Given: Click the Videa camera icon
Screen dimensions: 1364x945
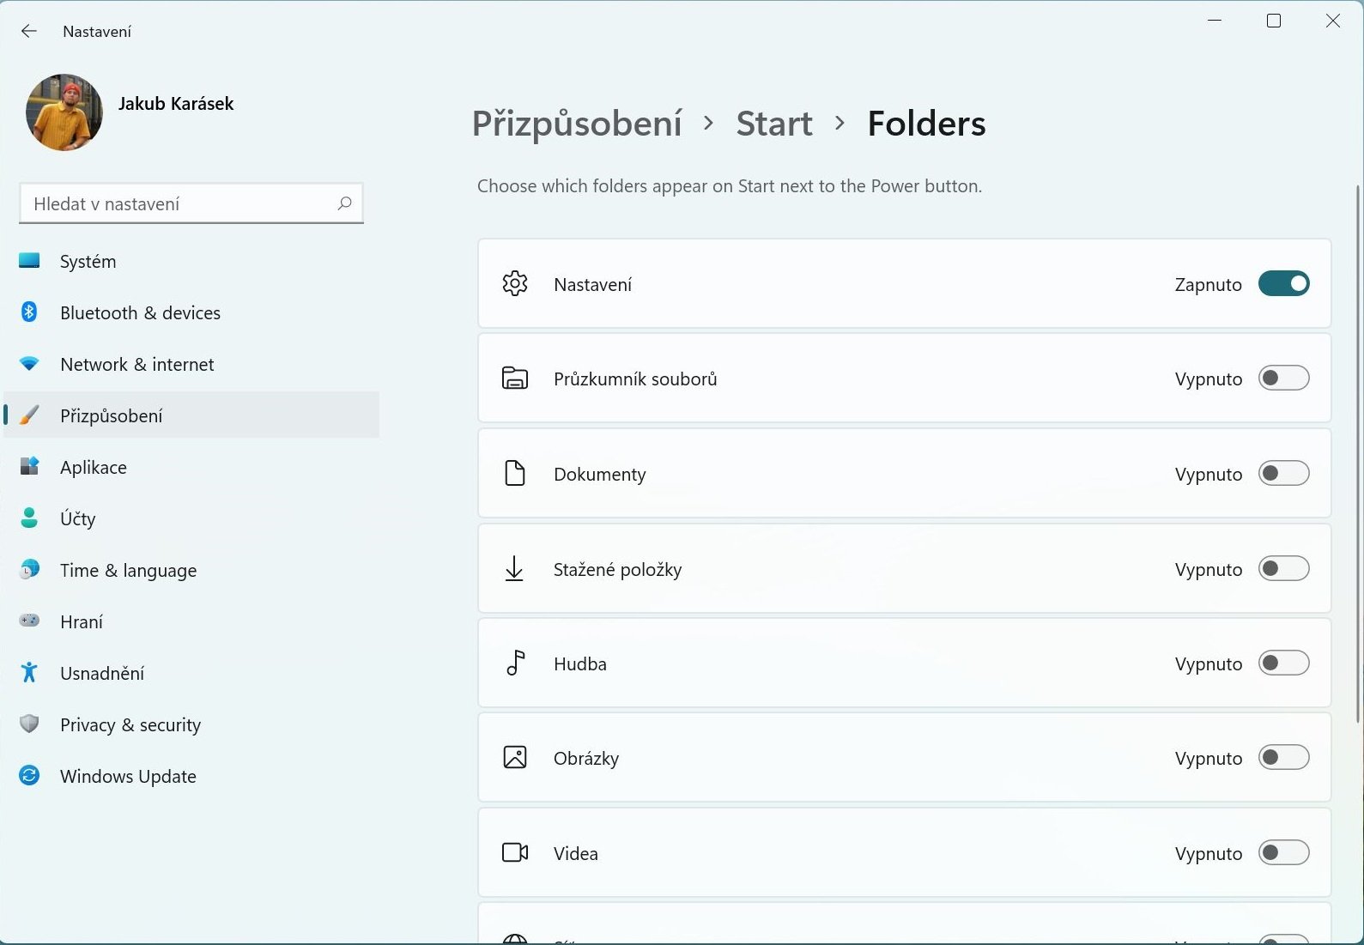Looking at the screenshot, I should (515, 852).
